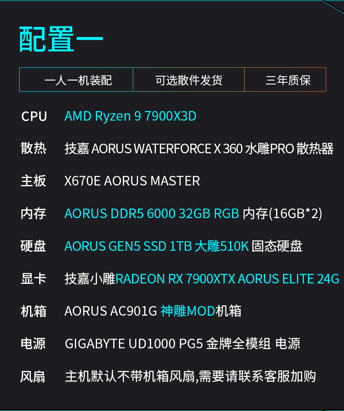This screenshot has height=411, width=344.
Task: Click the CPU row label
Action: (34, 117)
